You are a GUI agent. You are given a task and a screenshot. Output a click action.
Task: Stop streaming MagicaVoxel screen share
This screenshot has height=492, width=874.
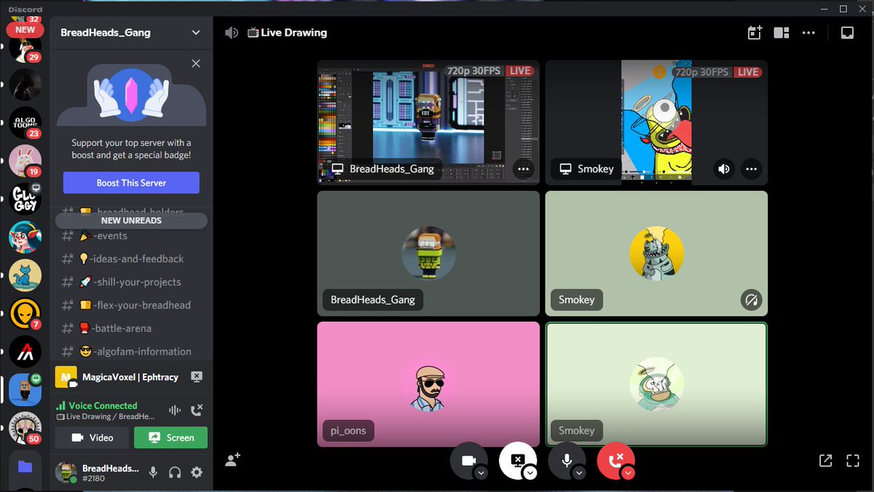pyautogui.click(x=196, y=377)
